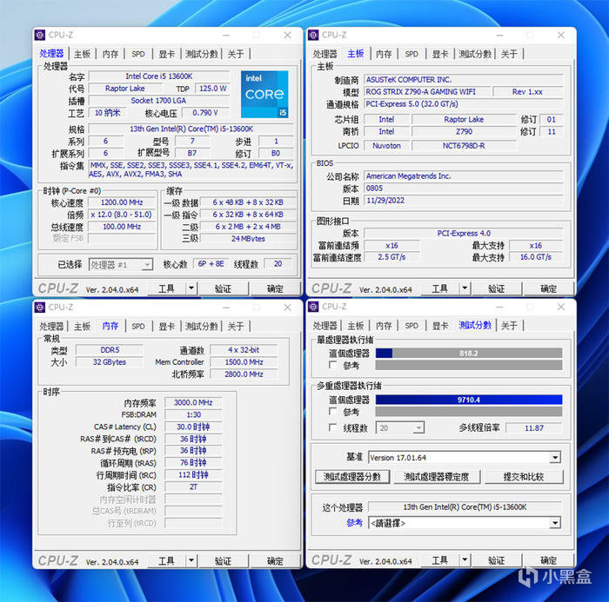Click 测试处理器分数 bench button

pyautogui.click(x=352, y=477)
